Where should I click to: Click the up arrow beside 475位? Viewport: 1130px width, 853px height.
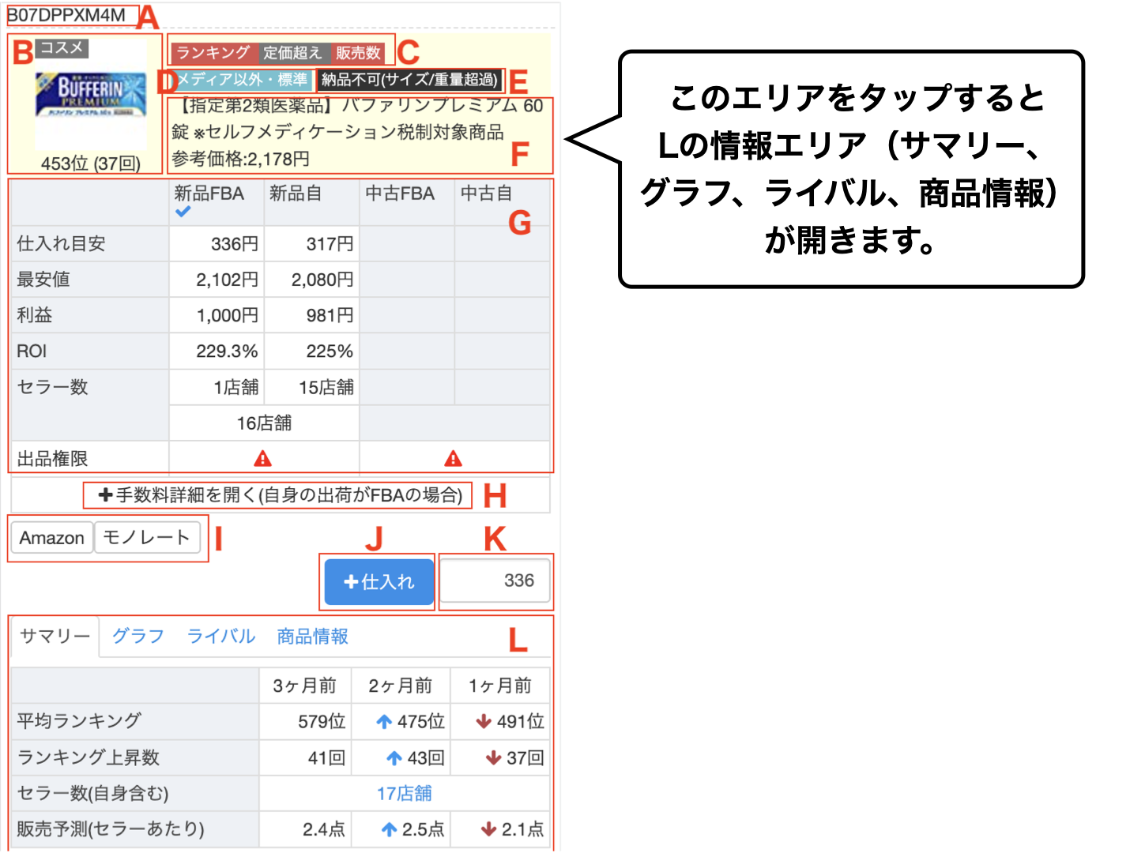(x=384, y=721)
